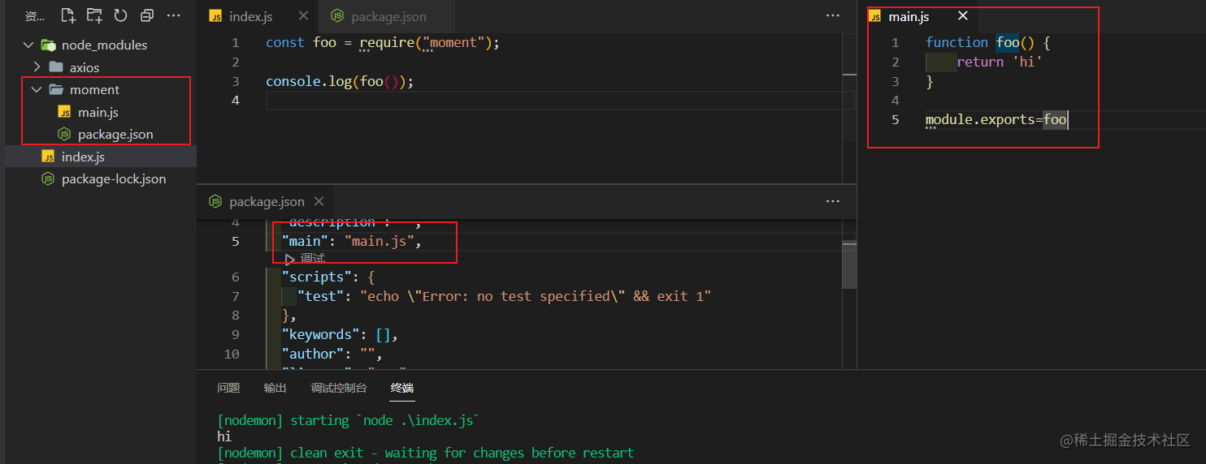Collapse the node_modules folder
Screen dimensions: 1206x464
click(x=28, y=45)
